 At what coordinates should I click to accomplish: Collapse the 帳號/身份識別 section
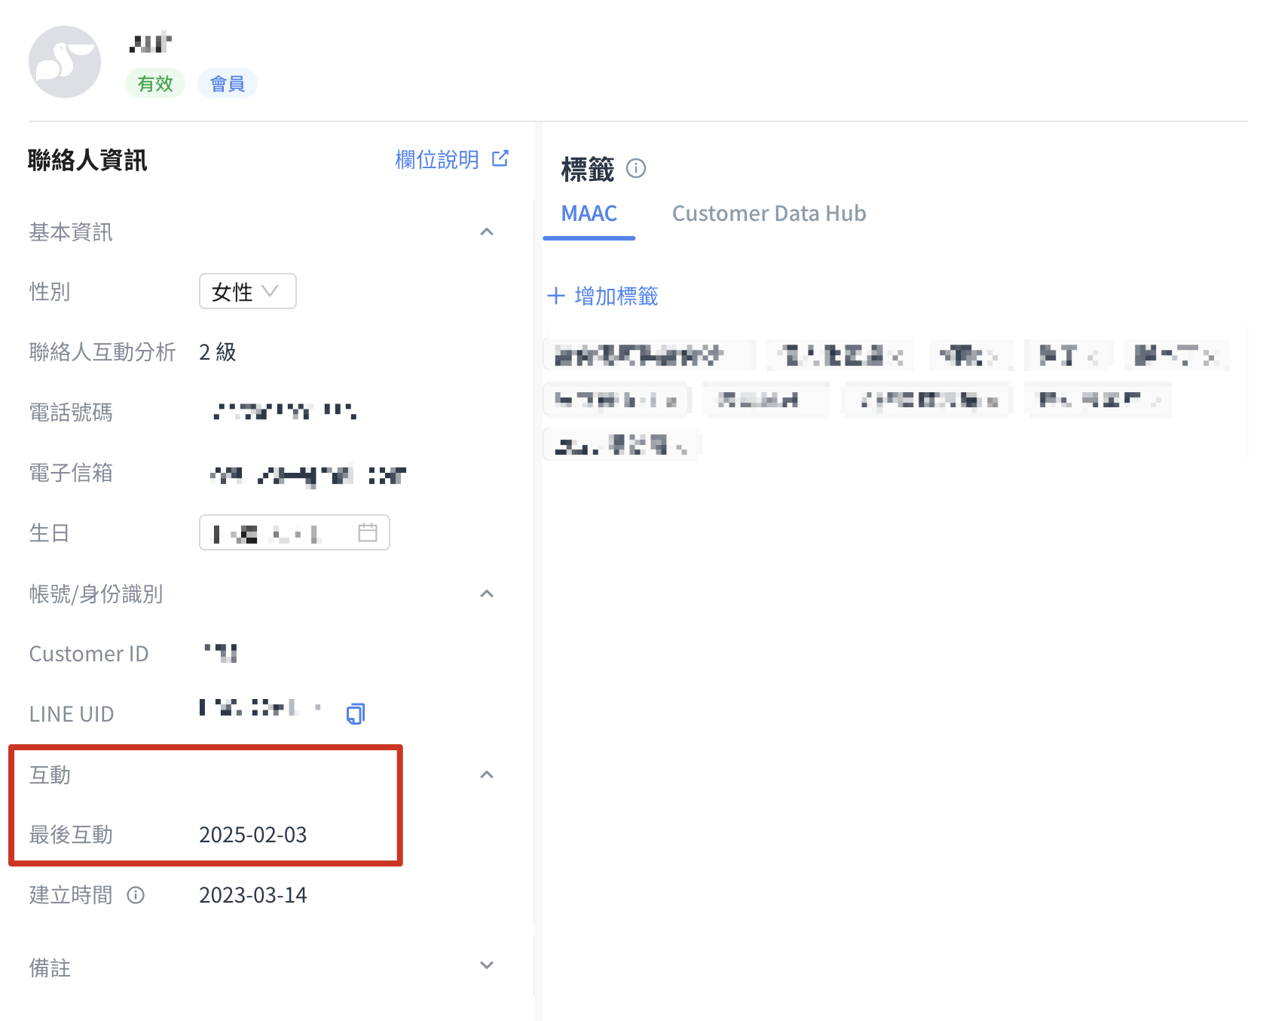coord(487,593)
